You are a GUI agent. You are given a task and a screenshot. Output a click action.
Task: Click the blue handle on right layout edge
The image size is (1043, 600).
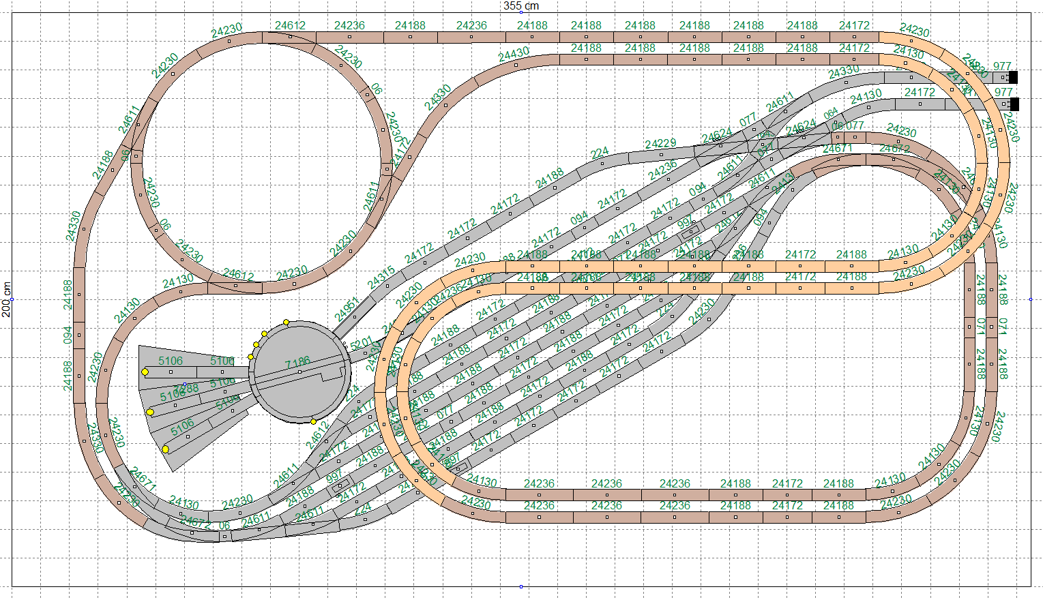1031,299
